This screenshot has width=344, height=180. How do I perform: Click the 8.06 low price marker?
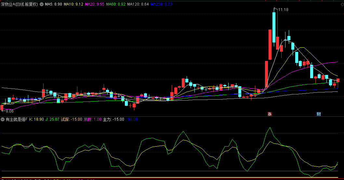coord(8,110)
